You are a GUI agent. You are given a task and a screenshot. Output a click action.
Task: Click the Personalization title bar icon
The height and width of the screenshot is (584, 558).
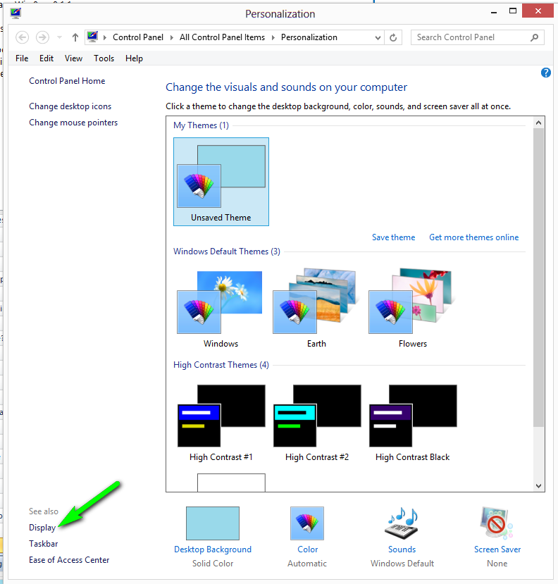pyautogui.click(x=15, y=13)
